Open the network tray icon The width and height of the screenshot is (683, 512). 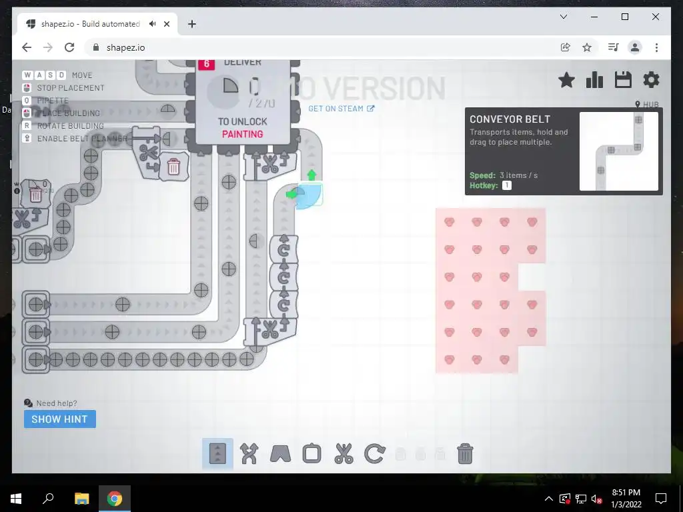581,499
